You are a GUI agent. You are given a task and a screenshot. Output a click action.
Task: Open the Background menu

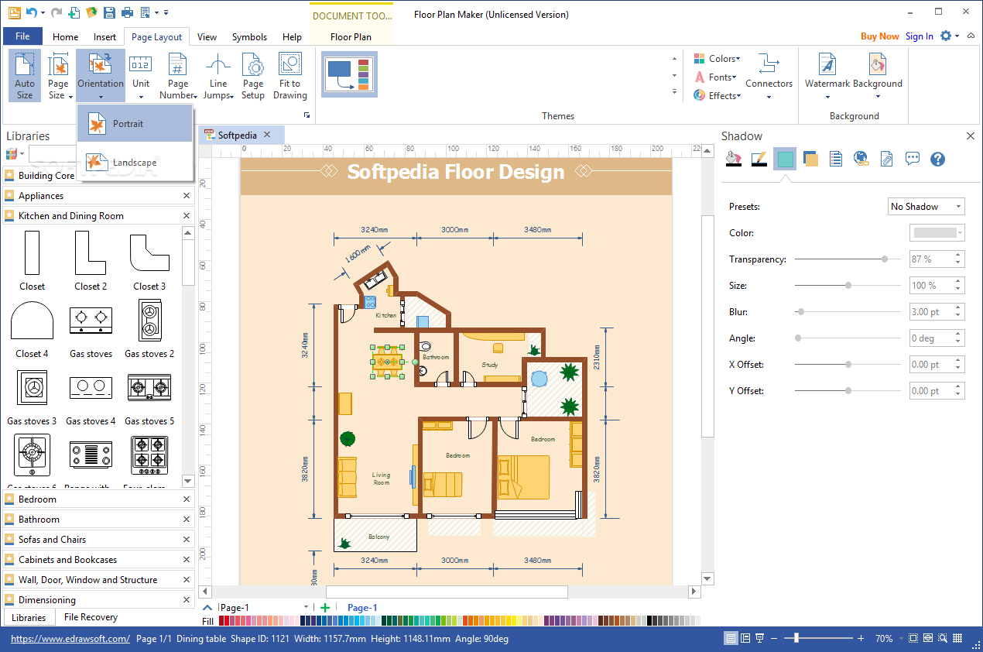pos(878,76)
